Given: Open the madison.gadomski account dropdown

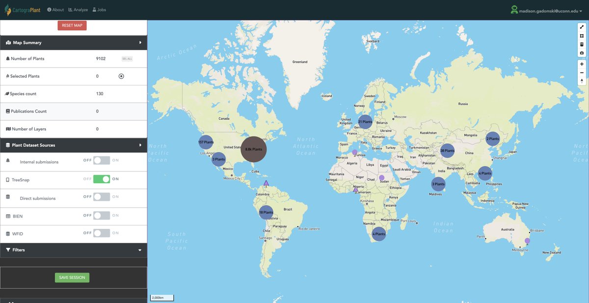Looking at the screenshot, I should [546, 9].
